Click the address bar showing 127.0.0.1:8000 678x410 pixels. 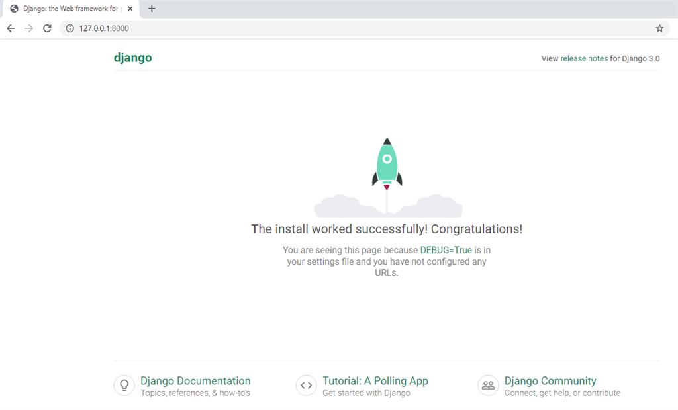pyautogui.click(x=365, y=28)
